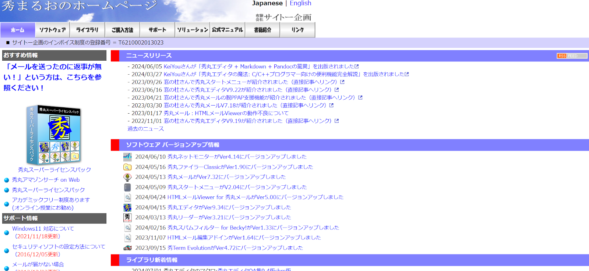
Task: Open アカデミックフリー制度あります link
Action: point(51,204)
